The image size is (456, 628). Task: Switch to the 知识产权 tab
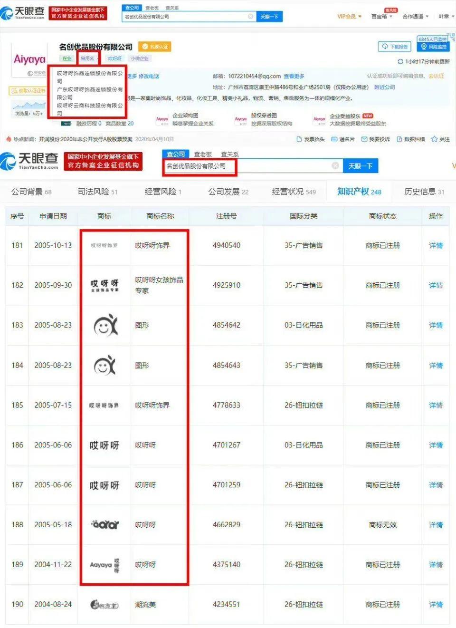click(359, 192)
